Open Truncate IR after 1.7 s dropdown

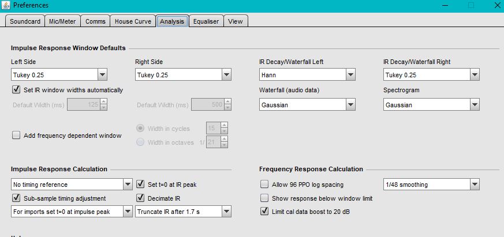183,212
